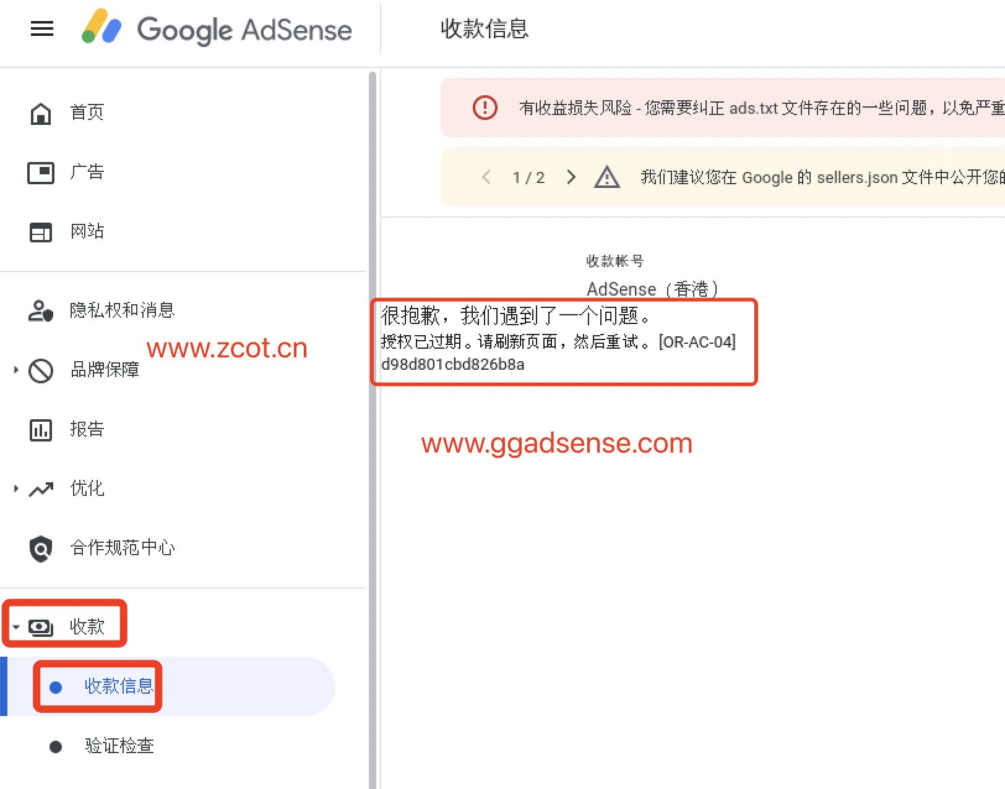Open 合作规范中心 in the sidebar

pyautogui.click(x=123, y=548)
